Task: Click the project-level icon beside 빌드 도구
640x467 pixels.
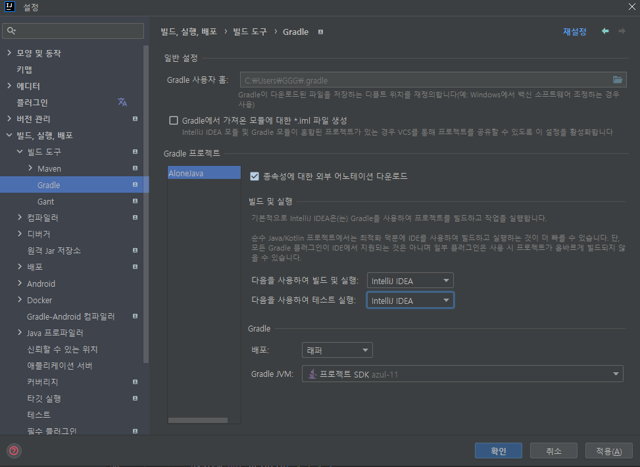Action: point(135,151)
